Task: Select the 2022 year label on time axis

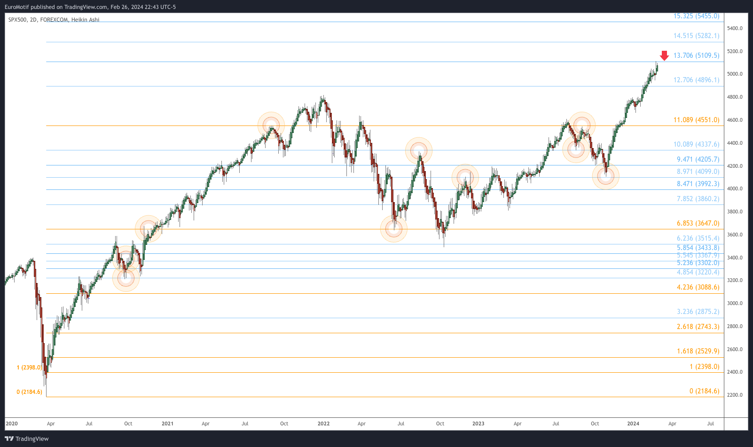Action: coord(323,423)
